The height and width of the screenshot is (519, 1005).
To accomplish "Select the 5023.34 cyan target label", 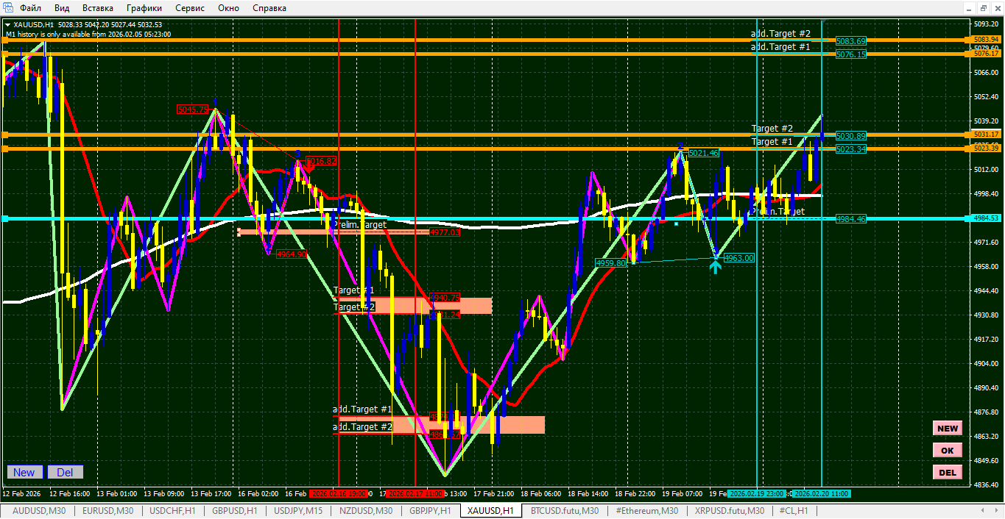I will coord(851,149).
